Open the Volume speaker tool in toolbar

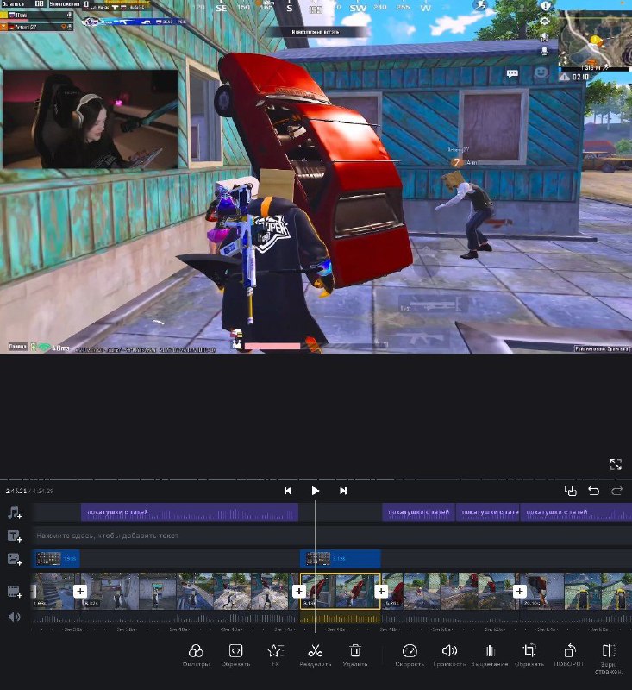coord(449,652)
